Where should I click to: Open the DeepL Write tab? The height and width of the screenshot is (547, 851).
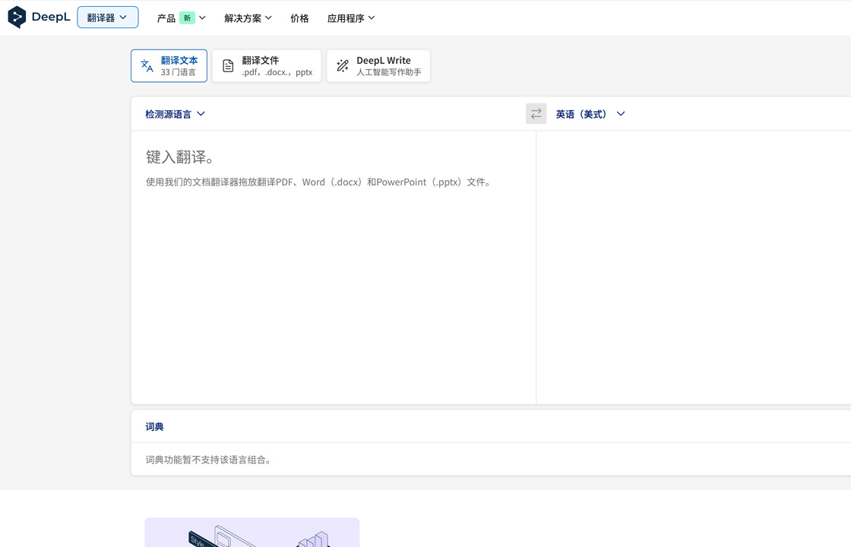(378, 65)
